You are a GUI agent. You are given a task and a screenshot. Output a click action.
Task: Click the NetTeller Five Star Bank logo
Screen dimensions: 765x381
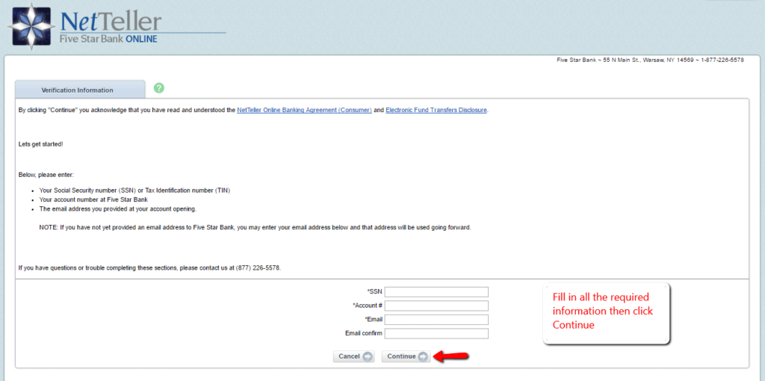coord(116,26)
